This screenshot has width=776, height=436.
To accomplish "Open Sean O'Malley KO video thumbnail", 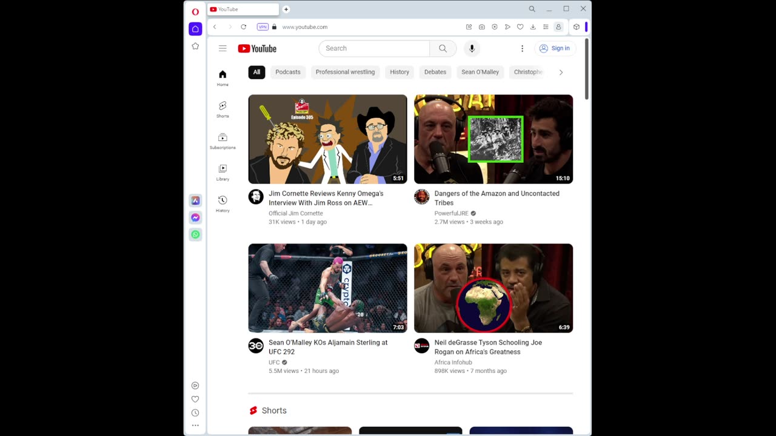I will (x=327, y=288).
